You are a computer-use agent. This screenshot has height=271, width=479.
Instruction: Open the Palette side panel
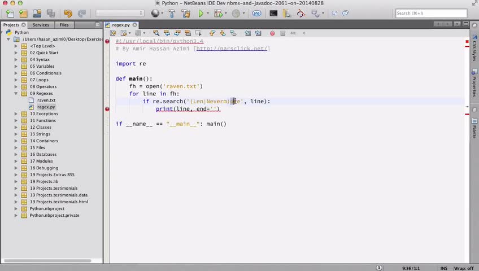[474, 129]
